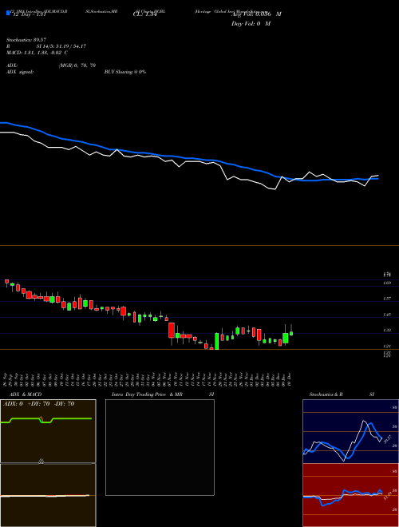This screenshot has height=527, width=399.
Task: Open the ADX green line chart panel
Action: coord(48,431)
